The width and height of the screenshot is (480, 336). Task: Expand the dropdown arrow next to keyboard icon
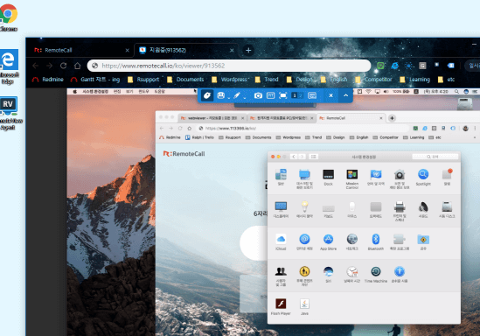click(x=229, y=97)
